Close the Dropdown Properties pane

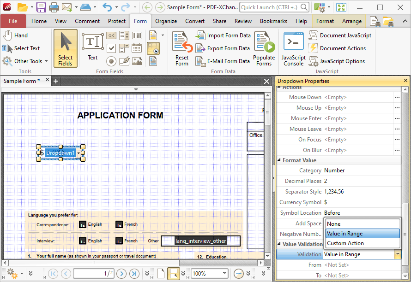[x=405, y=81]
